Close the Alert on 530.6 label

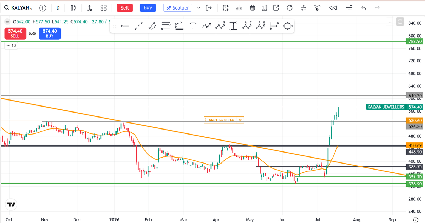point(240,120)
